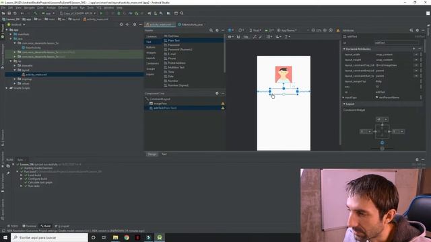431x242 pixels.
Task: Open Windows Start menu
Action: [x=5, y=237]
